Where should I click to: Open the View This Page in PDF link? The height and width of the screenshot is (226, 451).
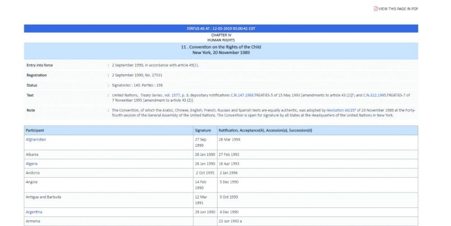[398, 9]
